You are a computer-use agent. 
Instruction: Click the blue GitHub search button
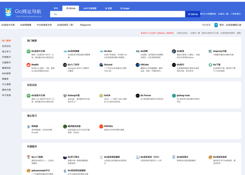coord(193,14)
